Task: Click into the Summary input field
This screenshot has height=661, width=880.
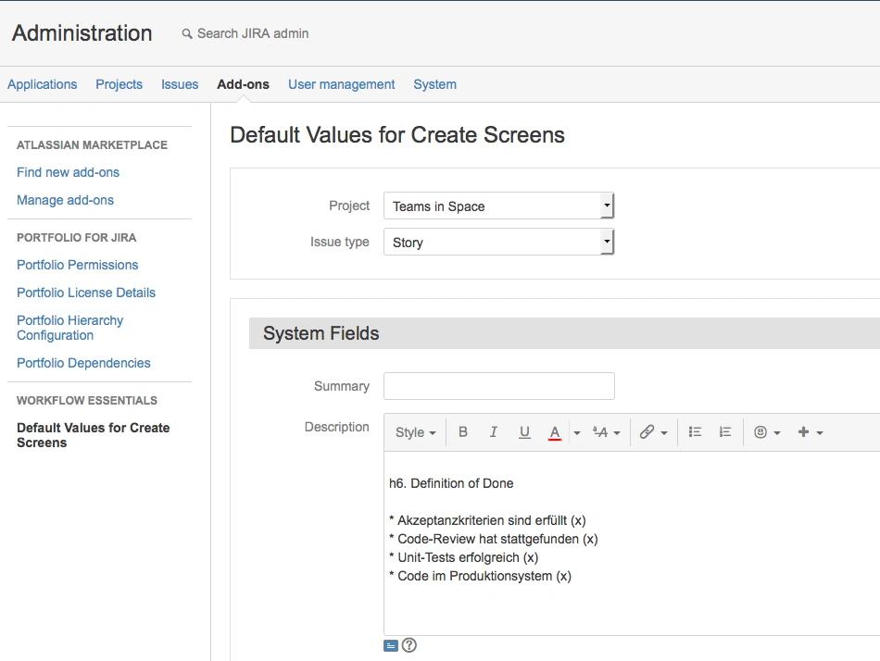Action: pos(499,386)
